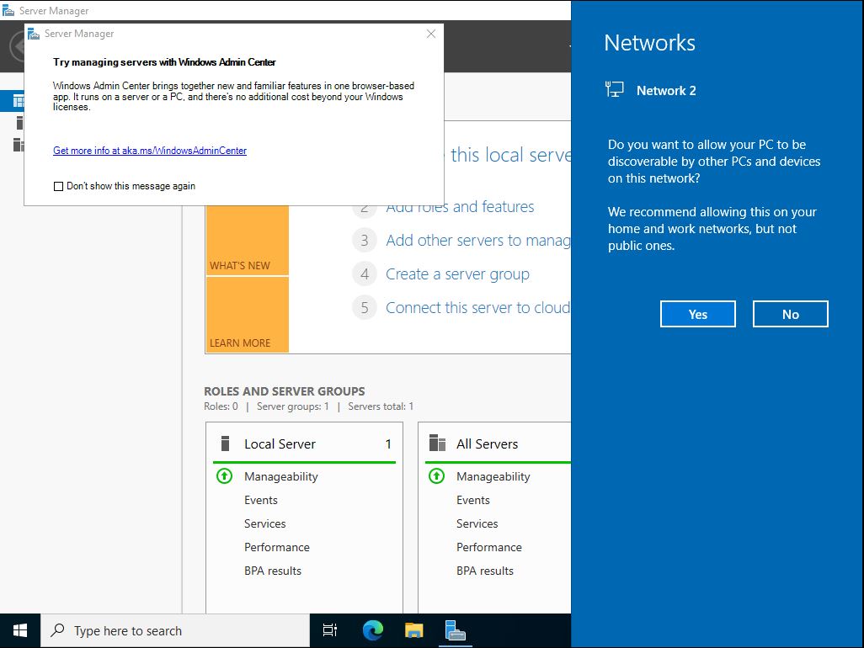Open the aka.ms/WindowsAdminCenter link
The height and width of the screenshot is (648, 864).
pyautogui.click(x=150, y=151)
